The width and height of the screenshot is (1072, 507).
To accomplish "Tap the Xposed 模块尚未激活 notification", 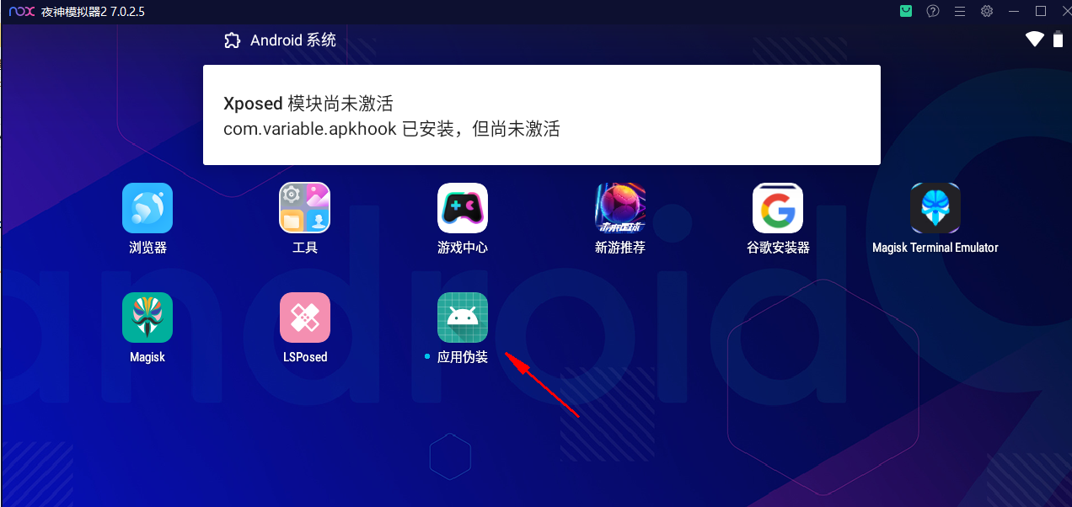I will point(542,115).
